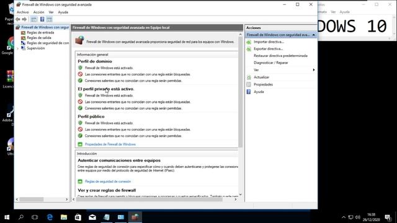Open Microsoft Store from taskbar
The width and height of the screenshot is (397, 223).
point(78,217)
